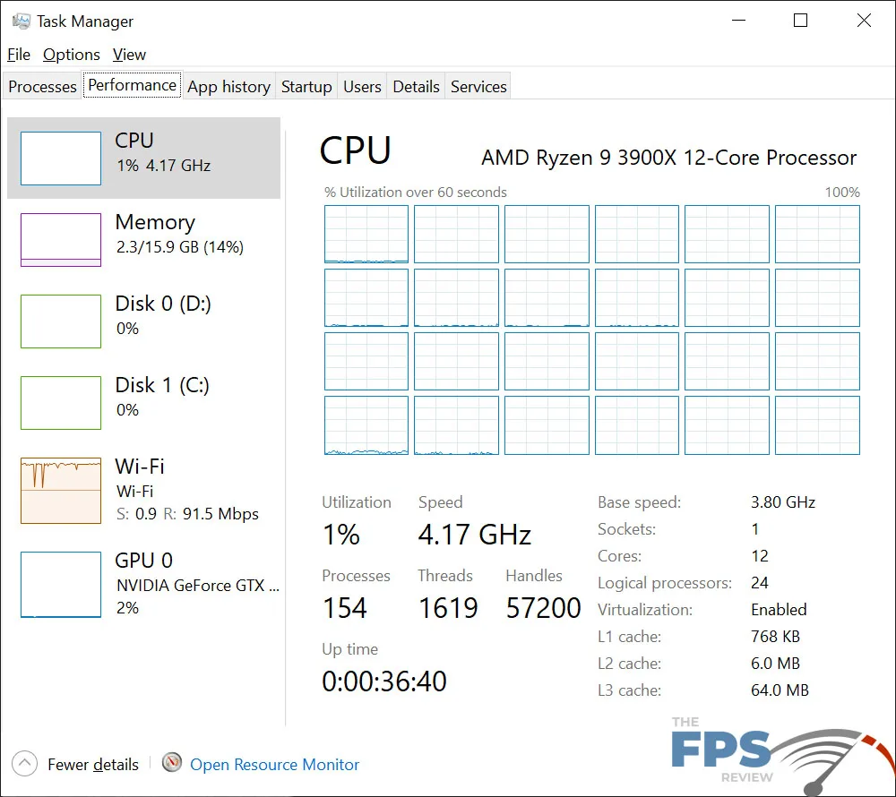Select the Disk 1 (C:) thumbnail graph
The image size is (896, 797).
pyautogui.click(x=61, y=402)
